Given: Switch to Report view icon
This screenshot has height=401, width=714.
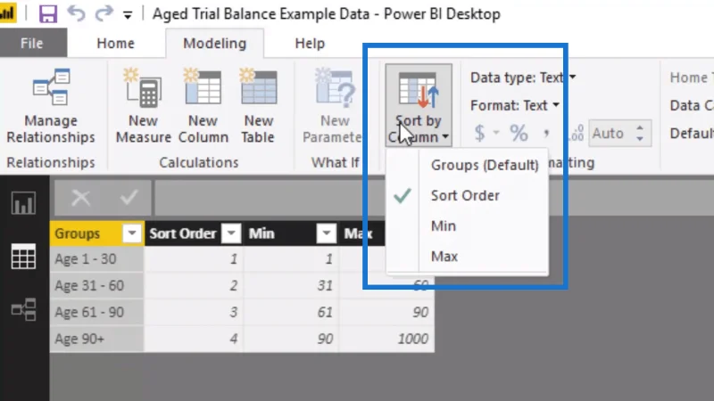Looking at the screenshot, I should click(x=24, y=202).
